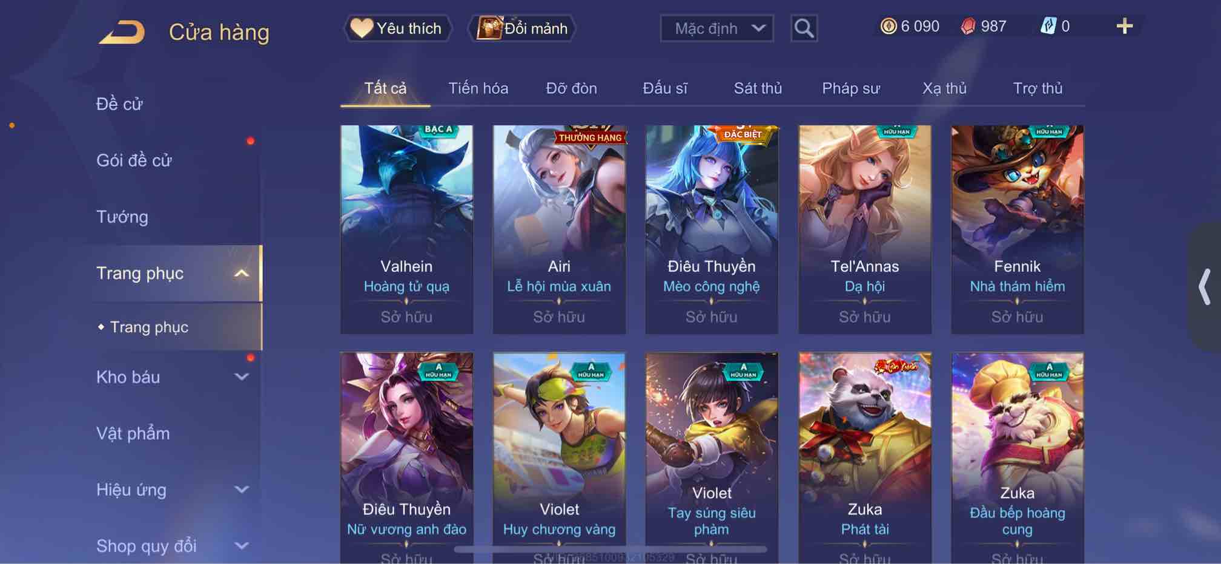1221x564 pixels.
Task: Click the red ruby currency icon
Action: (x=968, y=26)
